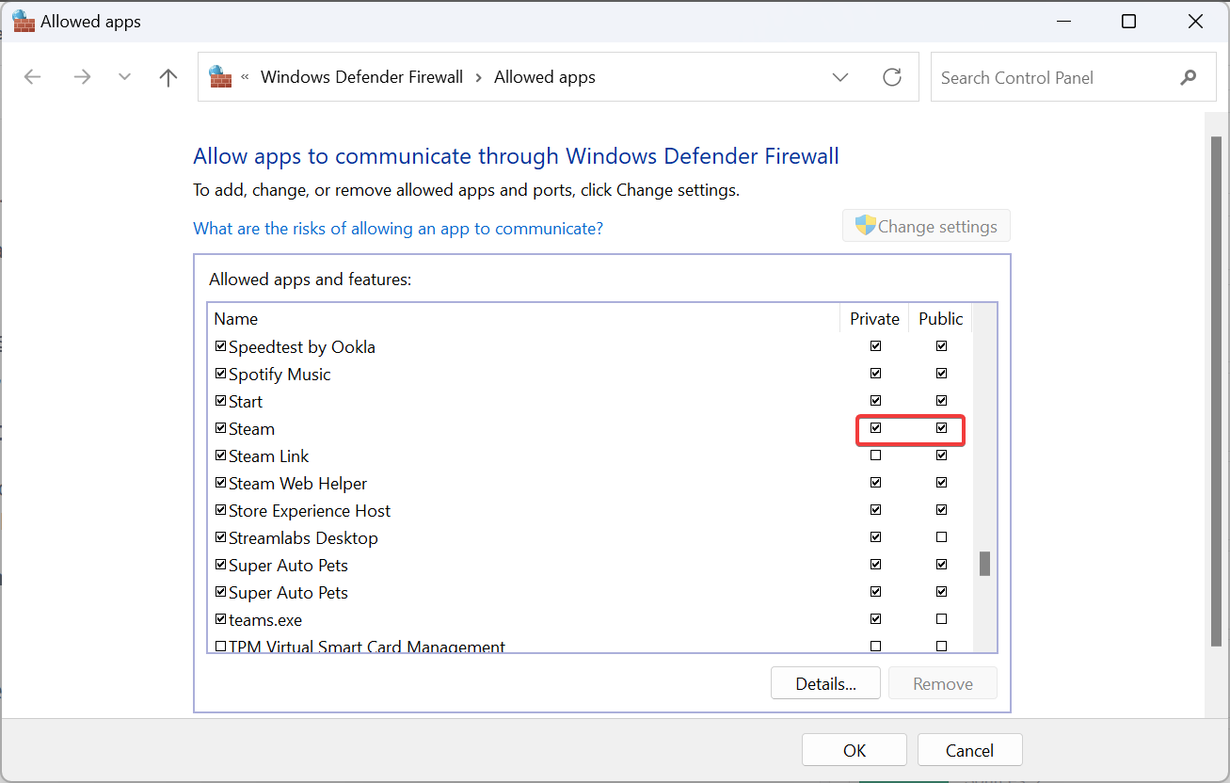The height and width of the screenshot is (783, 1230).
Task: Uncheck Speedtest by Ookla name checkbox
Action: 221,346
